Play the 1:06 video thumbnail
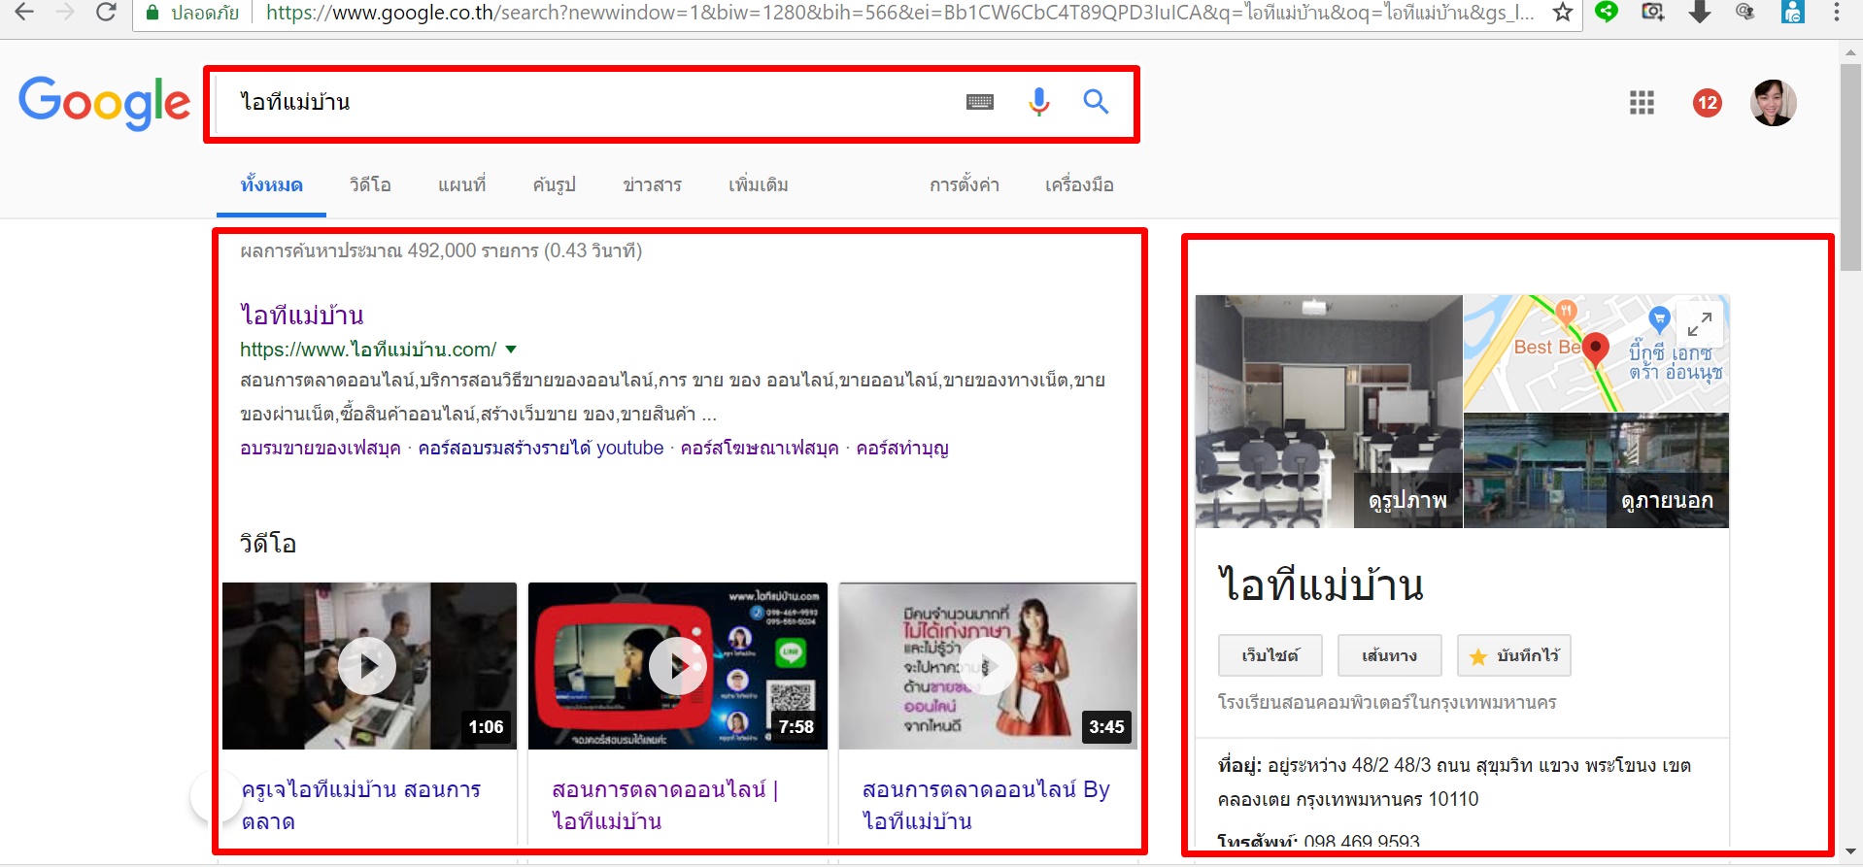The height and width of the screenshot is (867, 1863). (369, 666)
